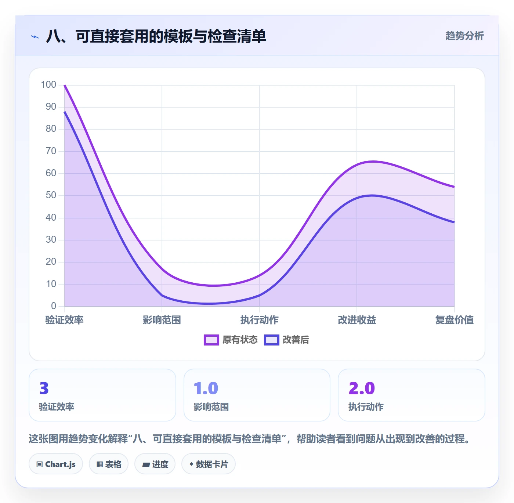
Task: Click the 50 y-axis value
Action: tap(51, 195)
